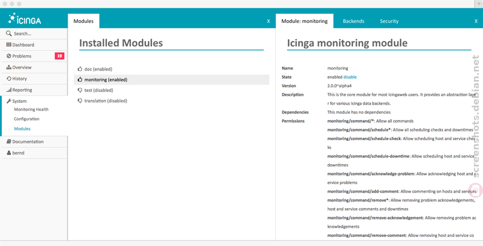Click the Dashboard grid icon
The width and height of the screenshot is (483, 246).
tap(8, 45)
